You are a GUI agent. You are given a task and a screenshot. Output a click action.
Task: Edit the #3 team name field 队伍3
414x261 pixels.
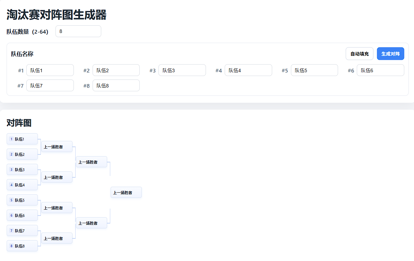point(182,70)
